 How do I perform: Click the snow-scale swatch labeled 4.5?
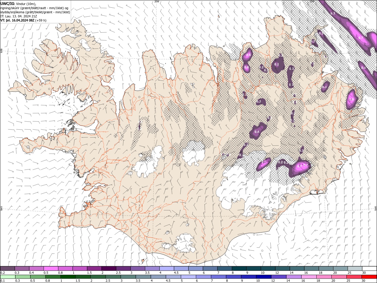(181, 269)
